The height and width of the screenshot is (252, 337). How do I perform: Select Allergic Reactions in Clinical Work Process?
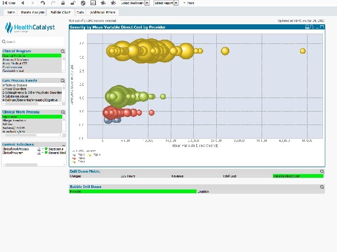32,120
